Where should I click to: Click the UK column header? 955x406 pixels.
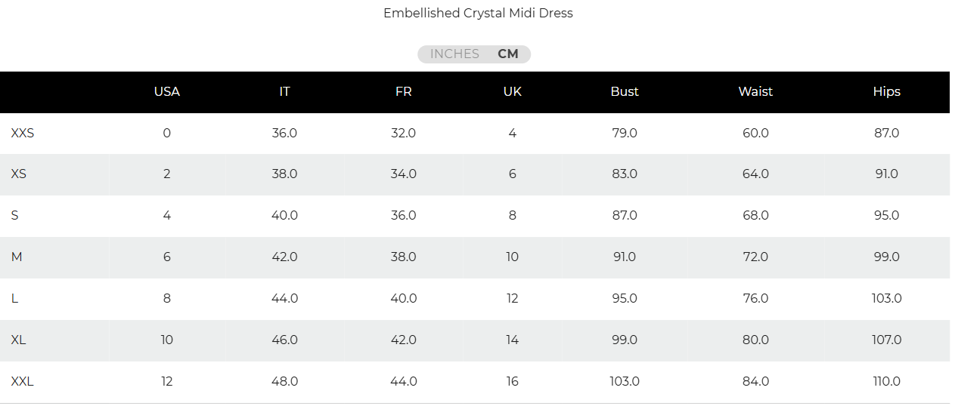[512, 91]
